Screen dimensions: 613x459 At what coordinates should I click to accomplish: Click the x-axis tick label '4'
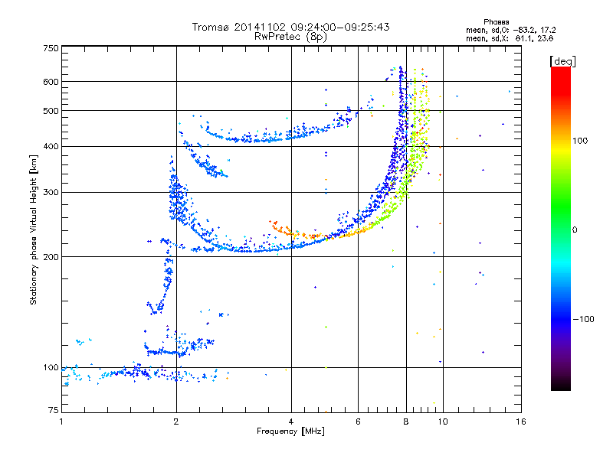(291, 422)
